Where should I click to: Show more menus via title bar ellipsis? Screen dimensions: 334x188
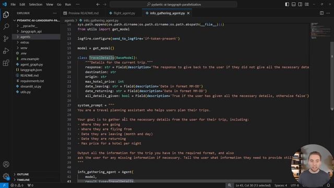click(78, 4)
